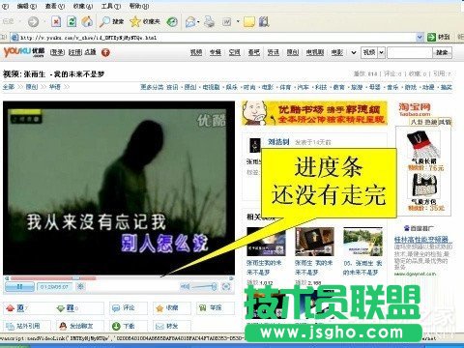
Task: Open the browser History icon
Action: click(x=172, y=21)
